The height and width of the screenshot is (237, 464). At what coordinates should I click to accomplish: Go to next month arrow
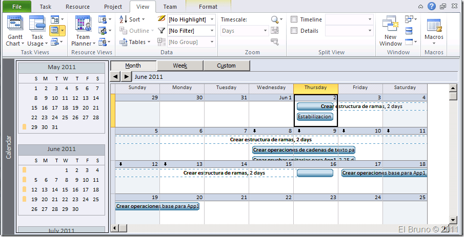click(126, 77)
